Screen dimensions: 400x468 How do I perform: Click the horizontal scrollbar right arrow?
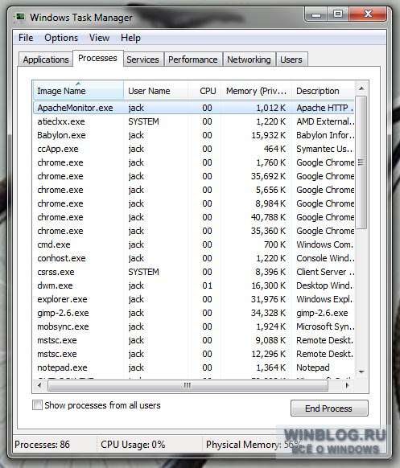coord(347,385)
